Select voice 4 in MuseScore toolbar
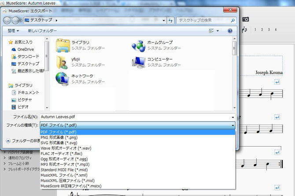This screenshot has width=295, height=196. pos(276,30)
